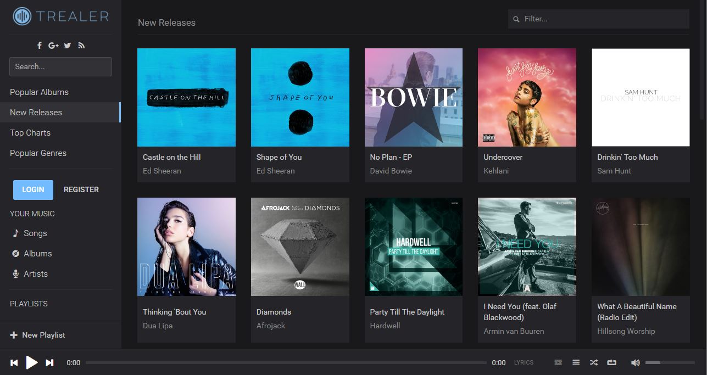Open Kehlani's Undercover album cover

527,97
